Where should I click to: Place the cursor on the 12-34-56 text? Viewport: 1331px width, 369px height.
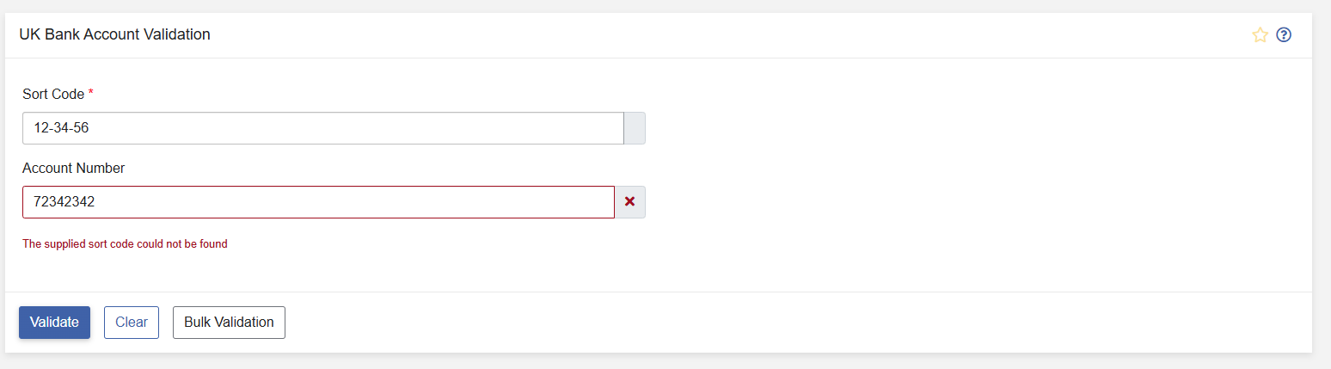coord(61,128)
